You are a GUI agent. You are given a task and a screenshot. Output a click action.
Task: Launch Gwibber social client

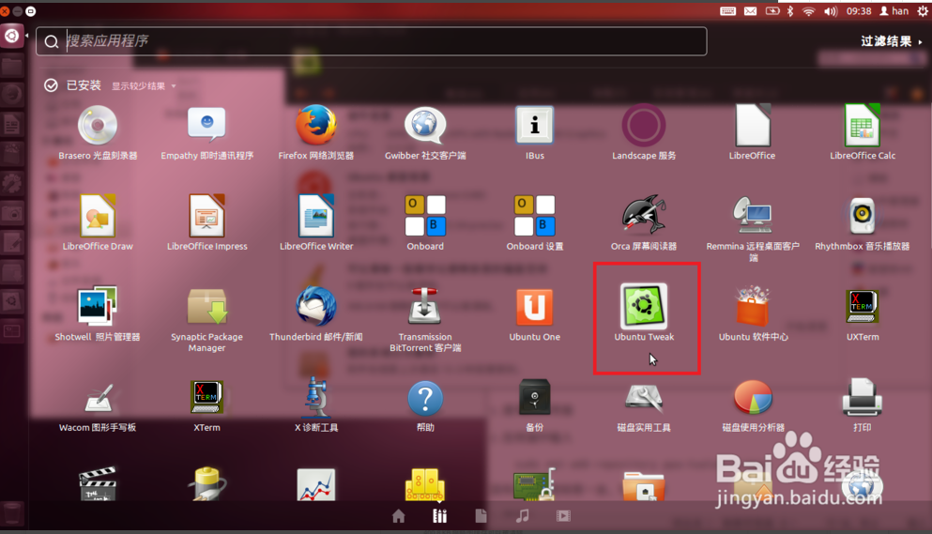[425, 133]
